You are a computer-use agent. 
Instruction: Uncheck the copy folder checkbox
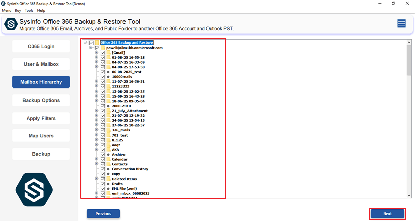click(x=103, y=174)
